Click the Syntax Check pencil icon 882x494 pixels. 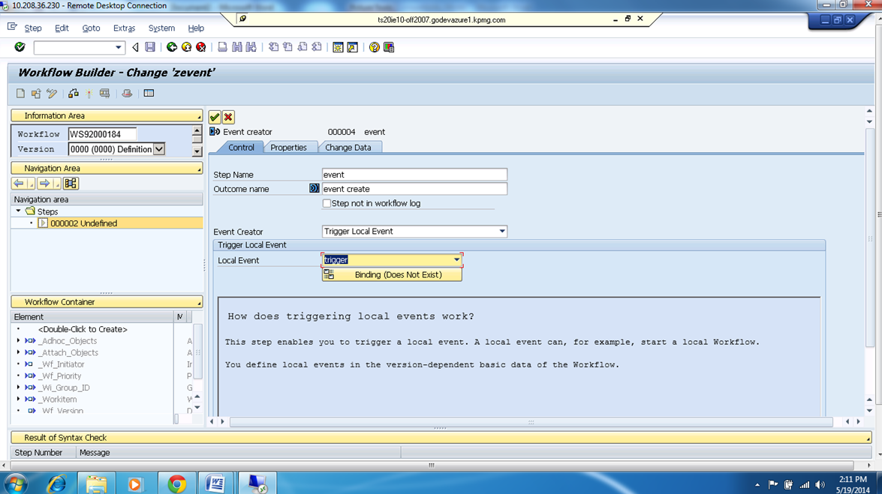[x=51, y=93]
